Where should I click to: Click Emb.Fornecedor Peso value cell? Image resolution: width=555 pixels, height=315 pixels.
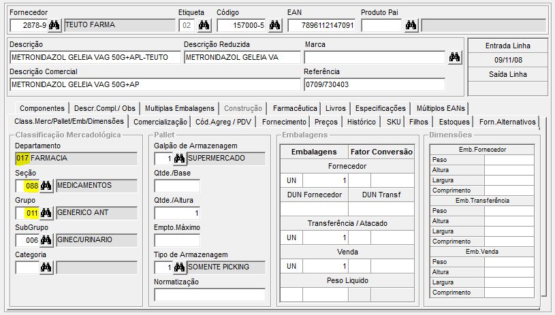509,160
